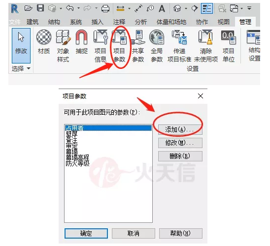Click the Close Hidden Windows icon
The height and width of the screenshot is (246, 270).
pyautogui.click(x=222, y=8)
